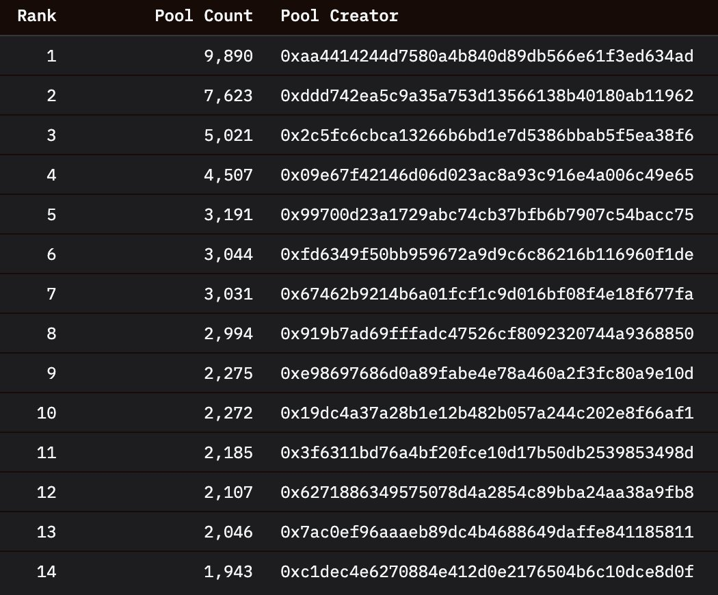Click rank cell 3
Viewport: 718px width, 595px height.
coord(51,135)
